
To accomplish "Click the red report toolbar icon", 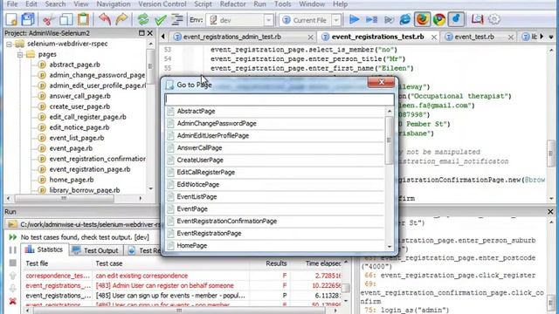I will [x=477, y=19].
